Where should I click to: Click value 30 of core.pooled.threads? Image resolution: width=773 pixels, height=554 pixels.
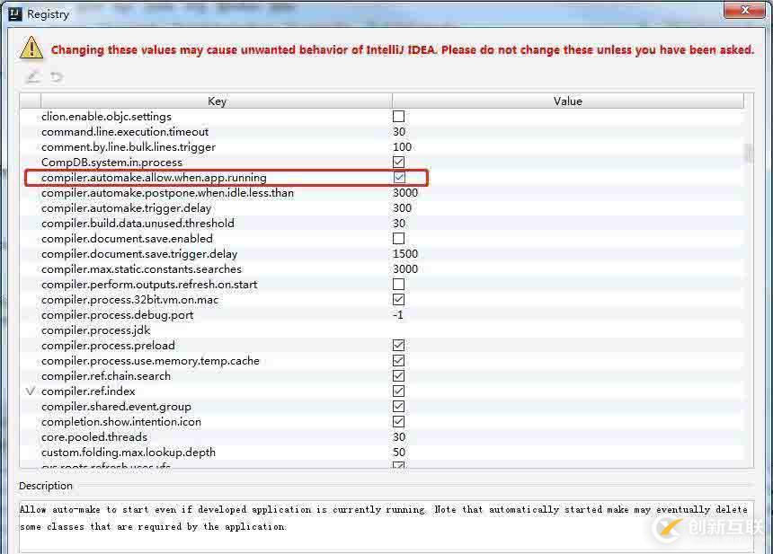coord(399,436)
